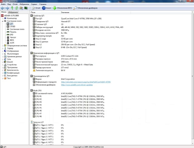Open the ark.intel.com product info link
The width and height of the screenshot is (194, 148).
click(86, 82)
